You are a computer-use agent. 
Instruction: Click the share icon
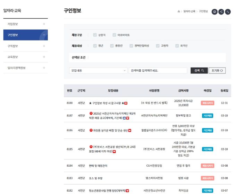(x=221, y=11)
